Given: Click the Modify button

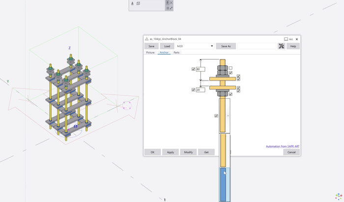Looking at the screenshot, I should point(188,152).
